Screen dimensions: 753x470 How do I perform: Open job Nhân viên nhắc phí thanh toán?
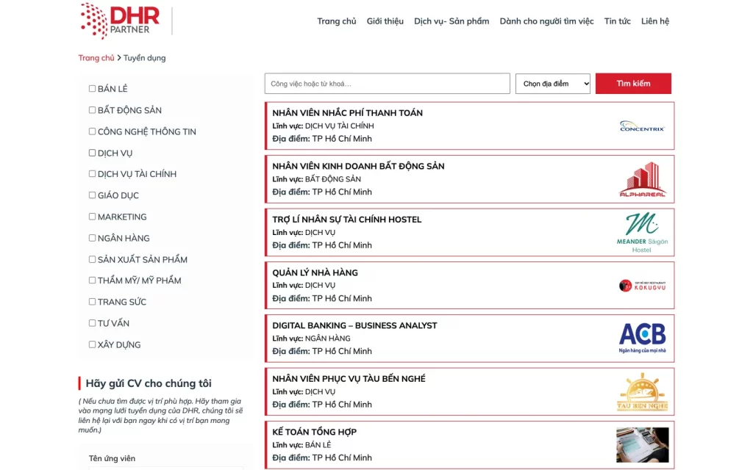pos(347,112)
